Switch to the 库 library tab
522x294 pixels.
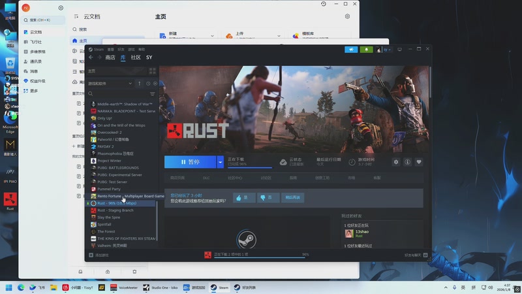pyautogui.click(x=123, y=57)
